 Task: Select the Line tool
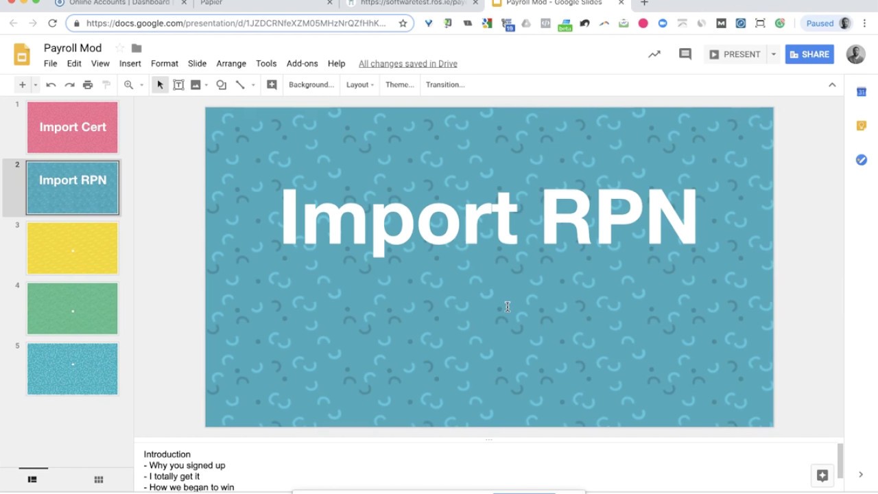[240, 84]
